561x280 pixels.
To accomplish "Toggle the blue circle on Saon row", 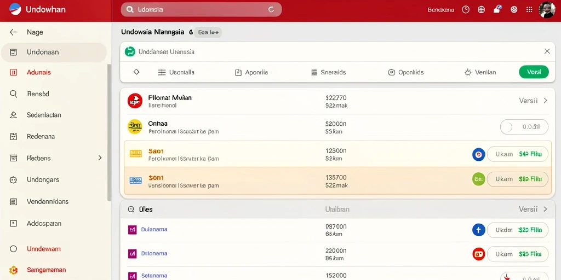I will click(x=479, y=154).
